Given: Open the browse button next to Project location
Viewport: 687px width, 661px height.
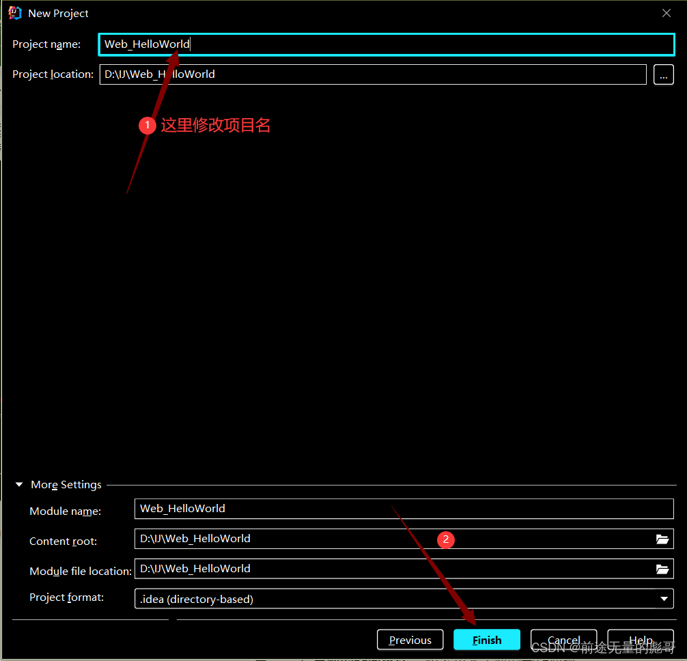Looking at the screenshot, I should 663,74.
